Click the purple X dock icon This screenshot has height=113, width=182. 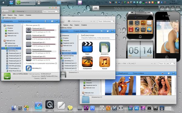coord(86,108)
